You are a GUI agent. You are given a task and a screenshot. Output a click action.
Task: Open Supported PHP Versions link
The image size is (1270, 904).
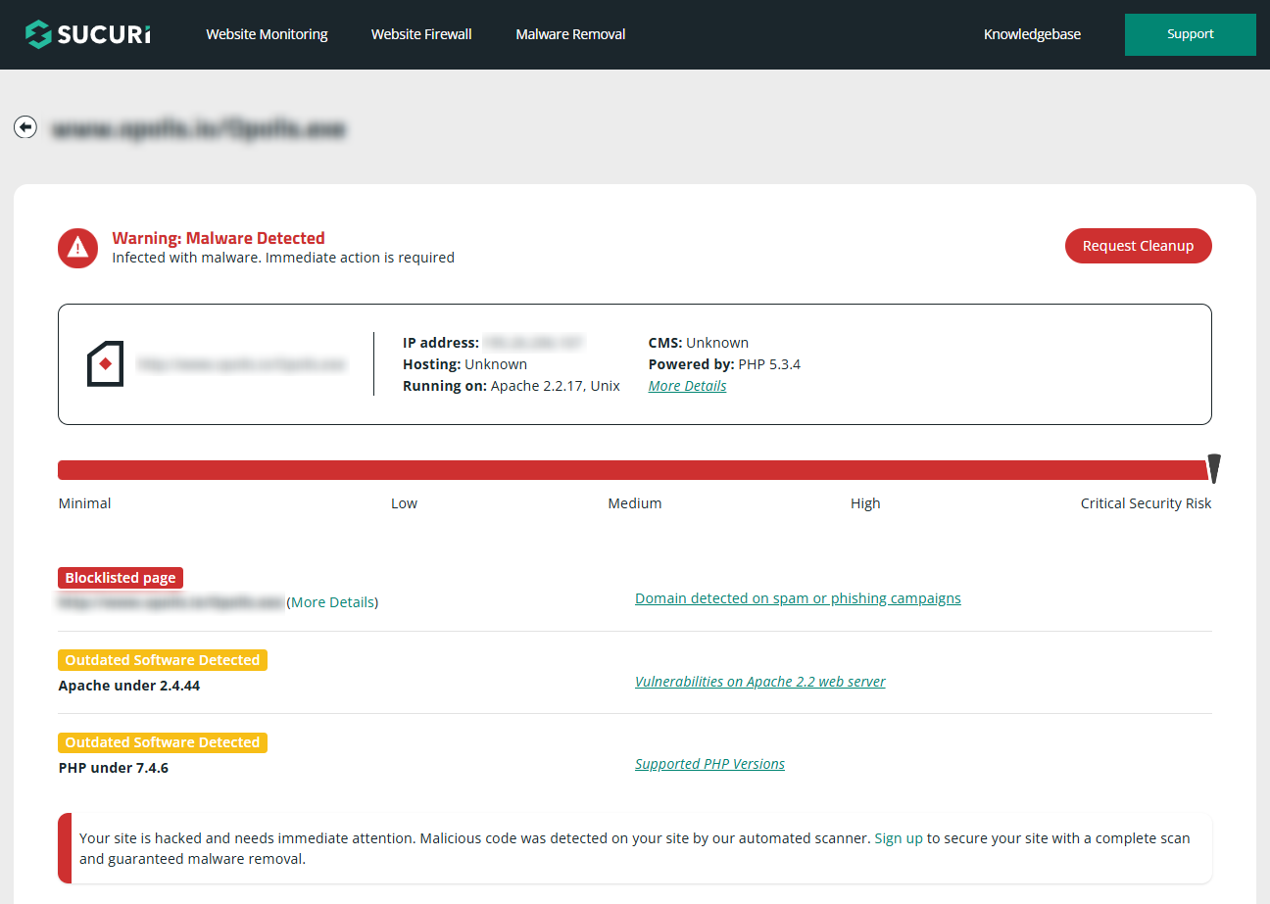click(709, 764)
